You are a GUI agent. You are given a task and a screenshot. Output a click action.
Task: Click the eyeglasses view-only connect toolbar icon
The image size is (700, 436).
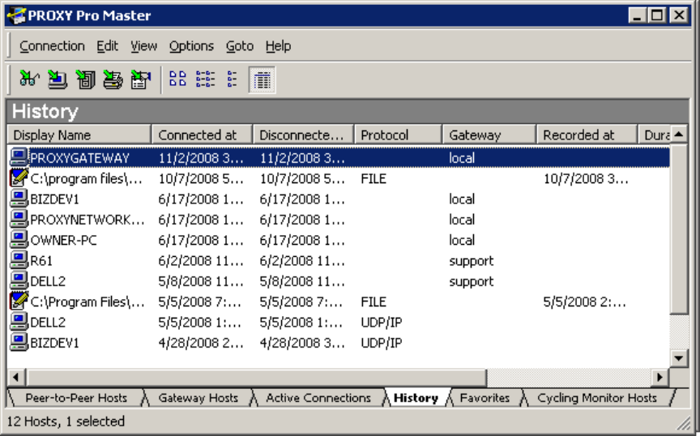pyautogui.click(x=29, y=79)
